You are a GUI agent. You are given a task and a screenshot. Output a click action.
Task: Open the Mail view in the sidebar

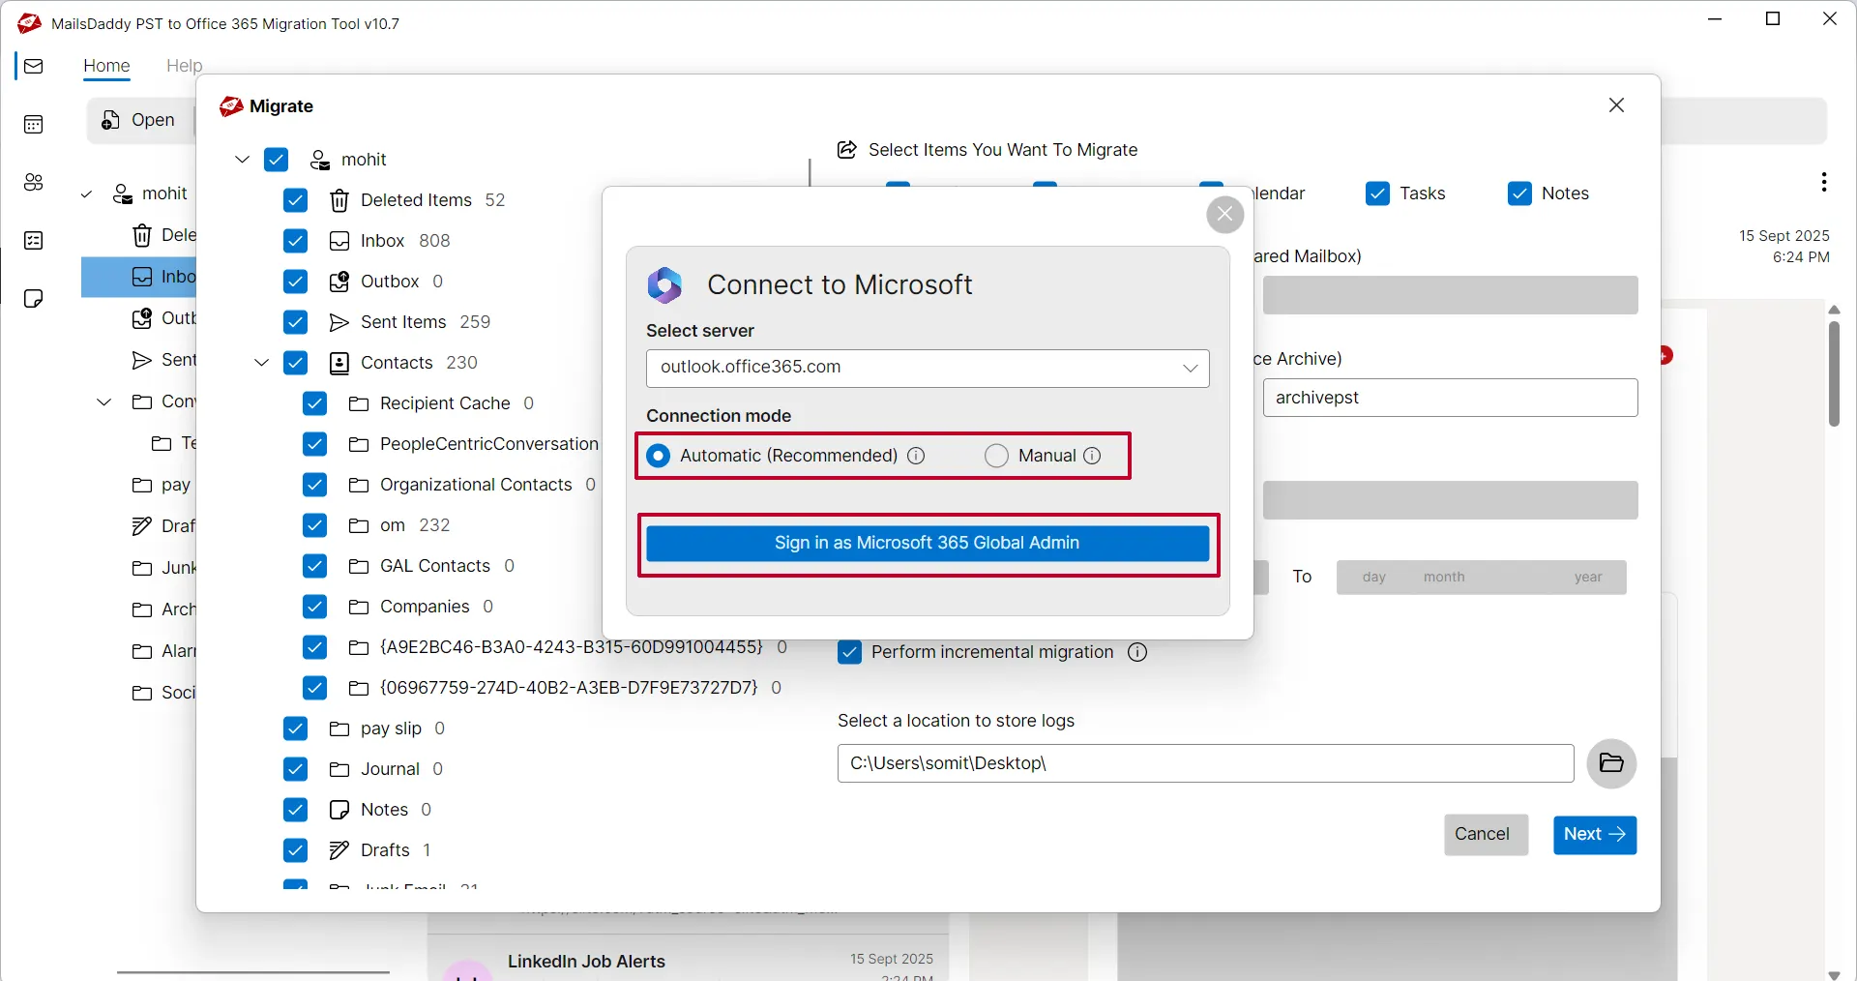tap(33, 66)
